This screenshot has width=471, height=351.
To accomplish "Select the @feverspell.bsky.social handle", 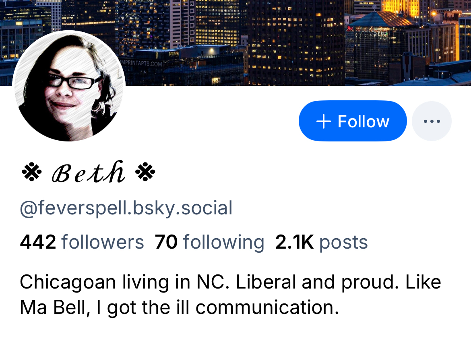I will pyautogui.click(x=126, y=208).
